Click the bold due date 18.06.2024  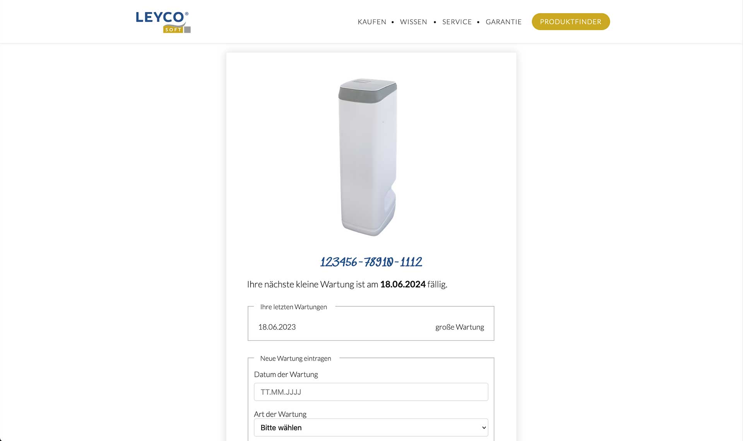click(x=403, y=284)
